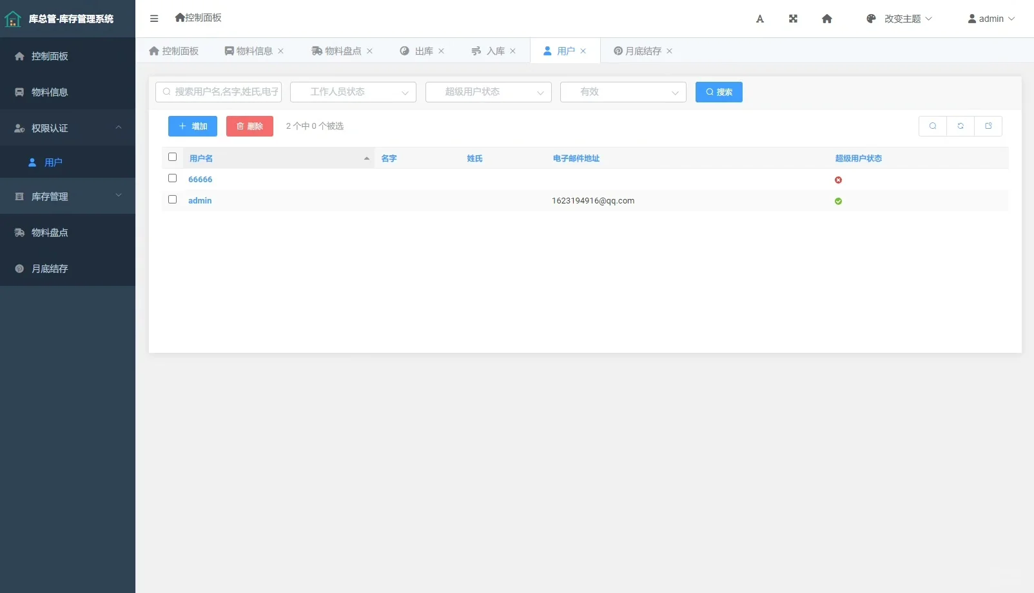Toggle the sidebar with the hamburger icon

(154, 19)
